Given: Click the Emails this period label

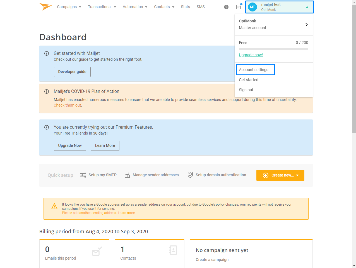Looking at the screenshot, I should click(x=61, y=258).
